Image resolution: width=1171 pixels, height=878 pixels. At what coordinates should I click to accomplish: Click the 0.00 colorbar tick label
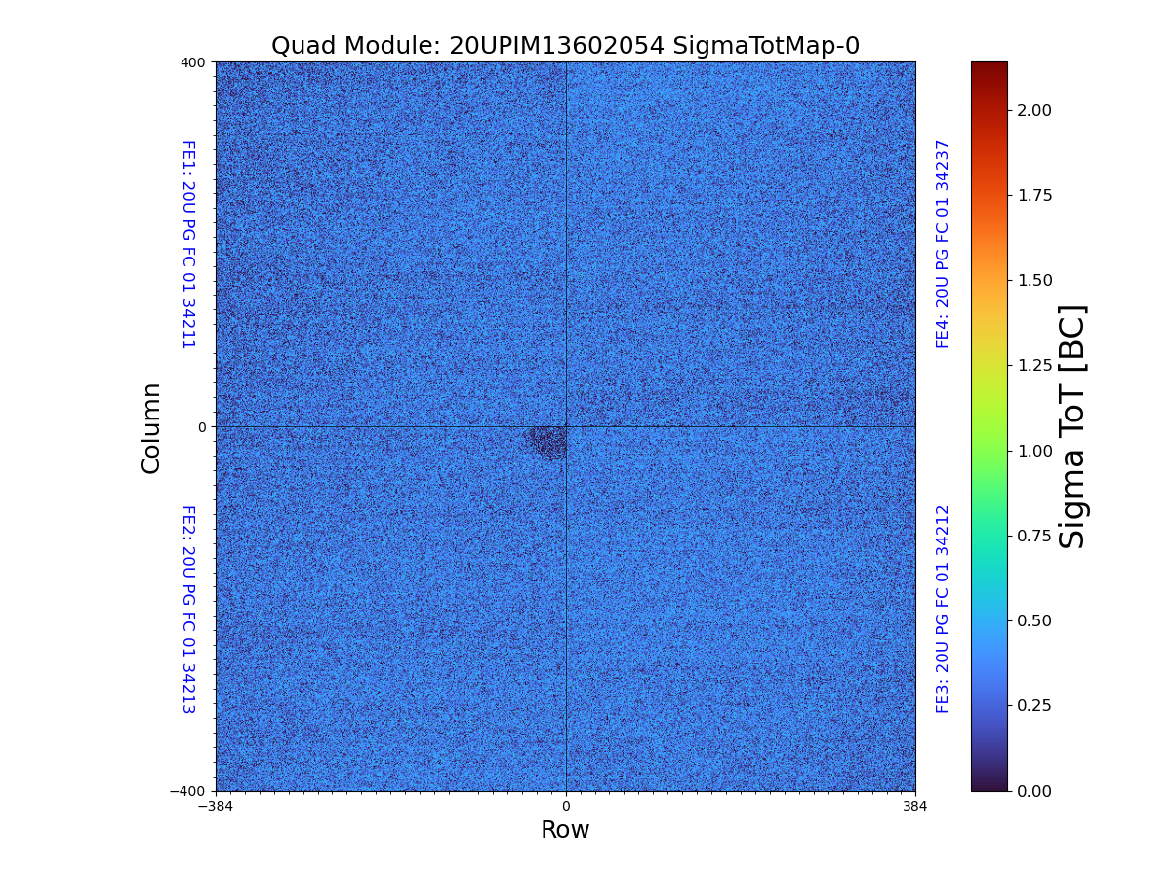(1034, 791)
